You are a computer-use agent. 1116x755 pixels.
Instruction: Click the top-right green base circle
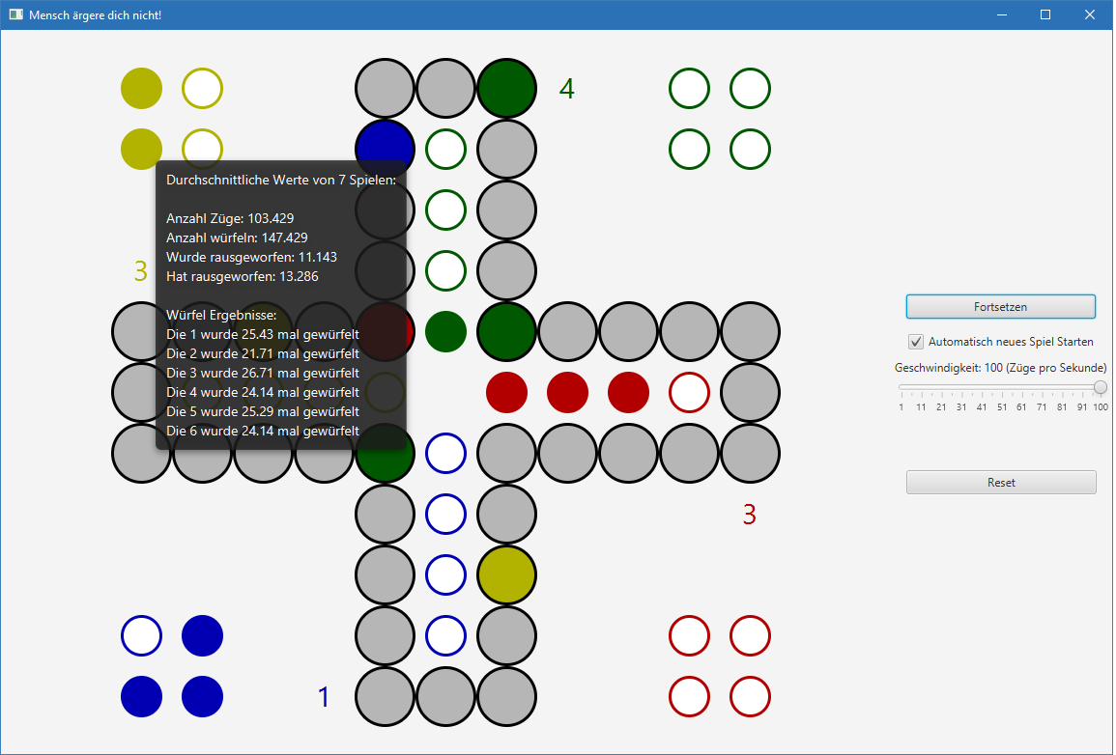pyautogui.click(x=750, y=88)
